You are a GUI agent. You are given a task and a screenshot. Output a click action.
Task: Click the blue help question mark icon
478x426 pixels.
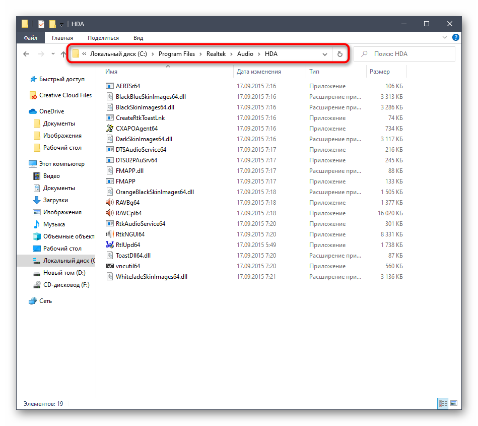click(x=455, y=38)
